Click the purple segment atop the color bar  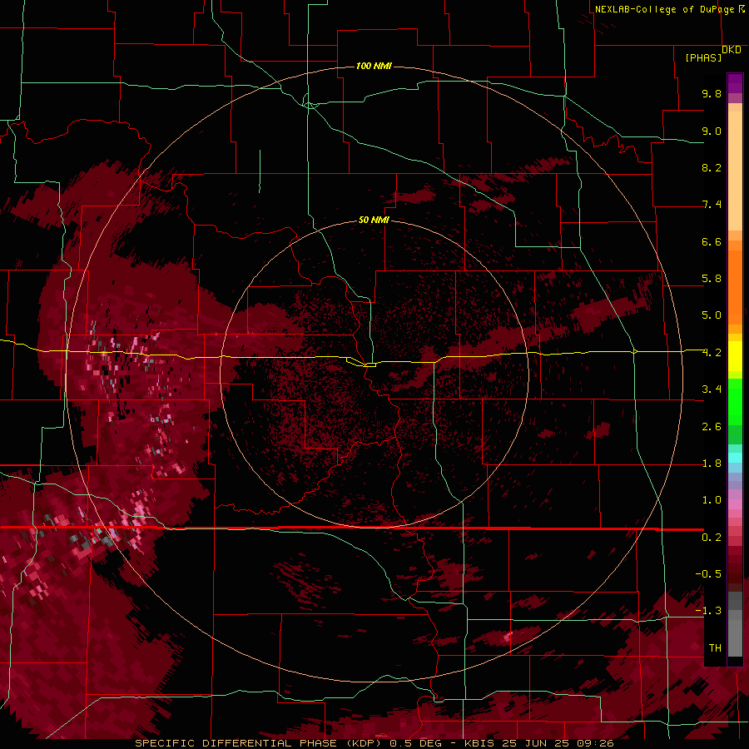tap(735, 83)
